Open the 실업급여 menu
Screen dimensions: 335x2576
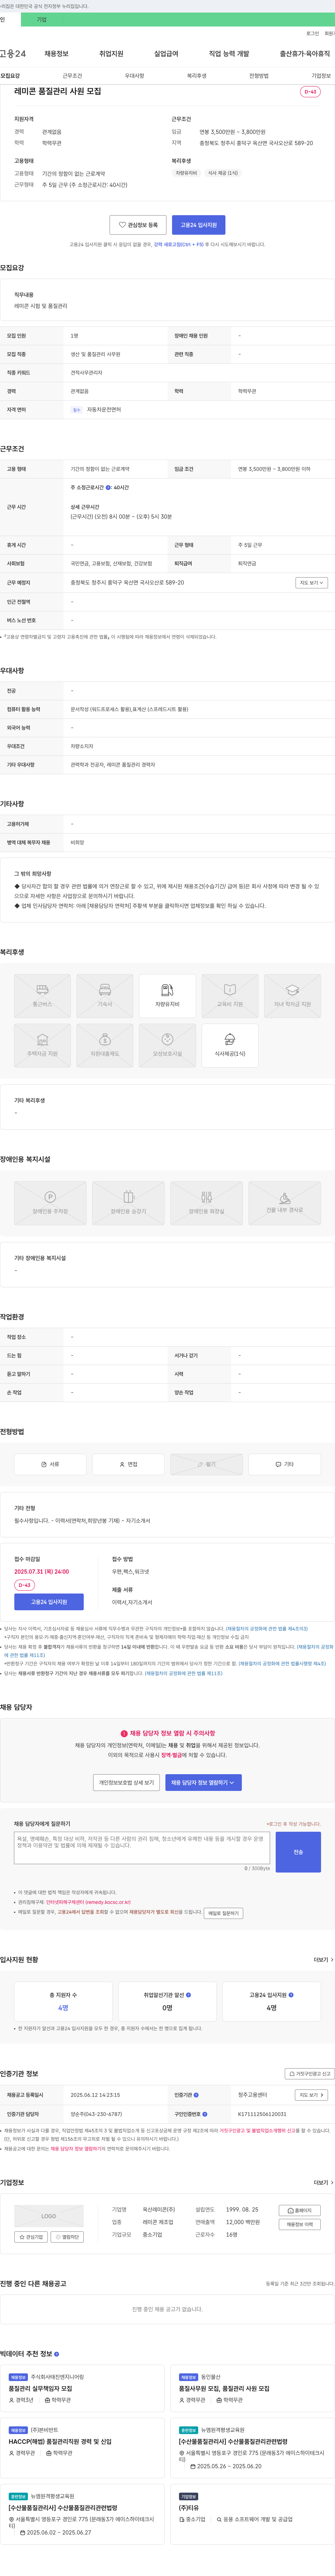point(166,54)
